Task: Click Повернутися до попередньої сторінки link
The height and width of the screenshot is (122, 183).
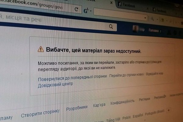Action: [x=72, y=78]
